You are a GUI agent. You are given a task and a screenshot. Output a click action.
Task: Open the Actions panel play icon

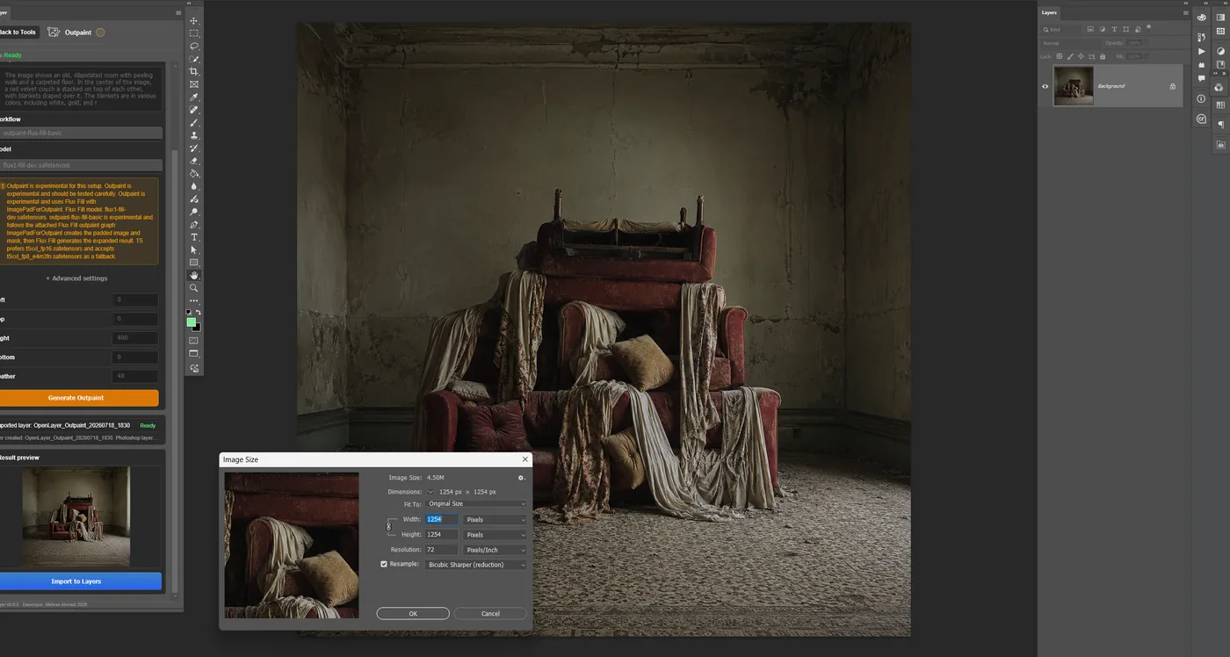point(1201,51)
